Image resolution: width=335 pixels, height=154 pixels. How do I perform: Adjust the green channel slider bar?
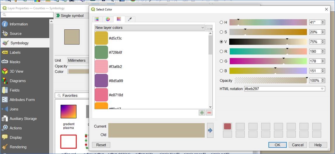pos(268,61)
